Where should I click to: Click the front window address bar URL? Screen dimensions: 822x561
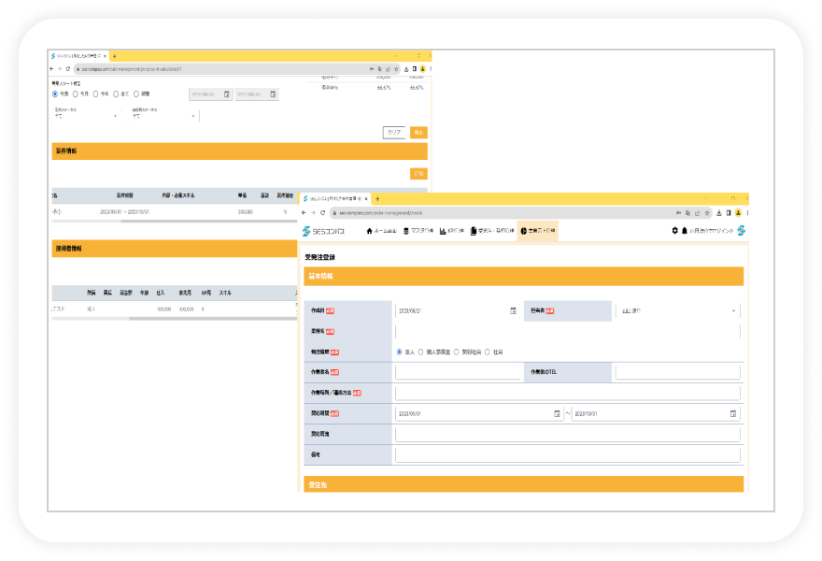381,213
